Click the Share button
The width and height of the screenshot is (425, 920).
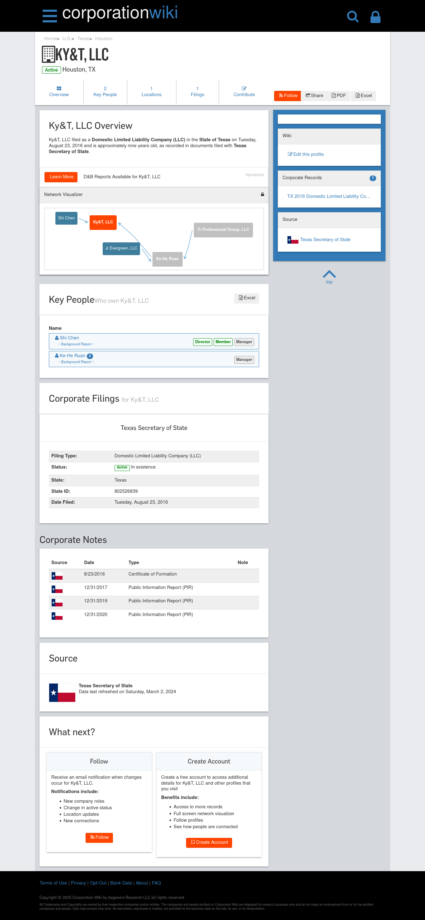[314, 96]
